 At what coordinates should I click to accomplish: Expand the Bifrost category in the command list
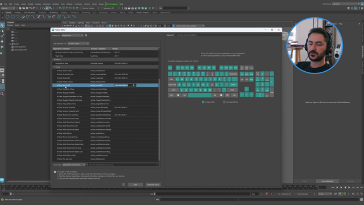[55, 59]
